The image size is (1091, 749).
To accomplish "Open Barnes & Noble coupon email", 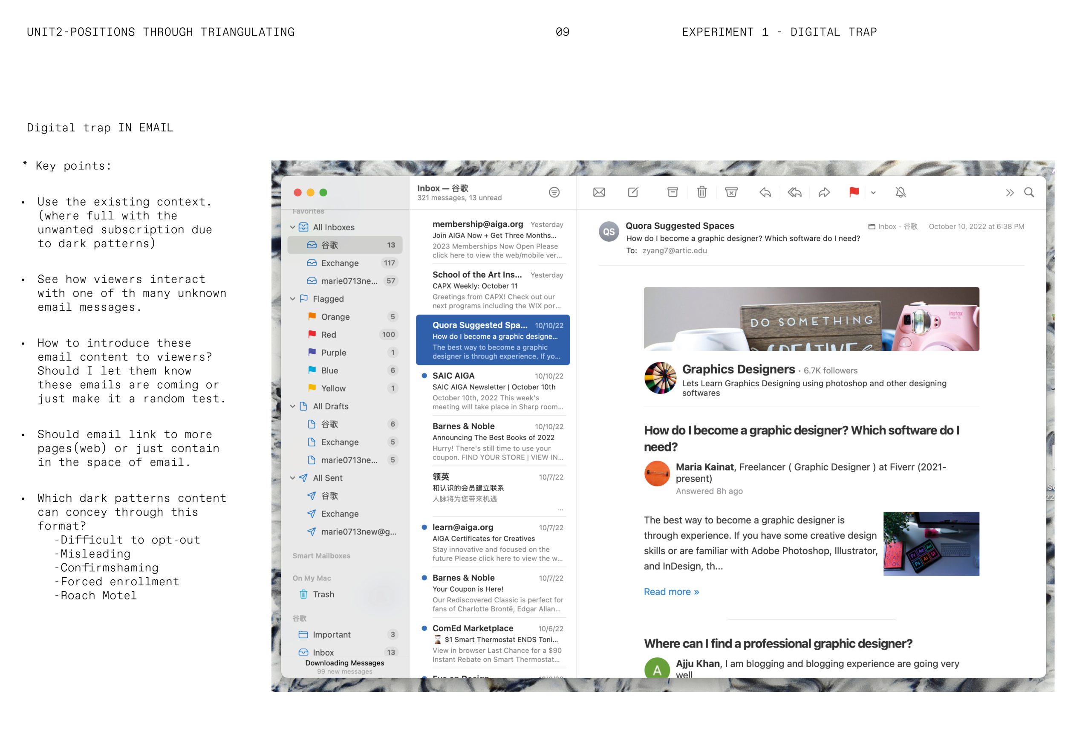I will [x=493, y=593].
